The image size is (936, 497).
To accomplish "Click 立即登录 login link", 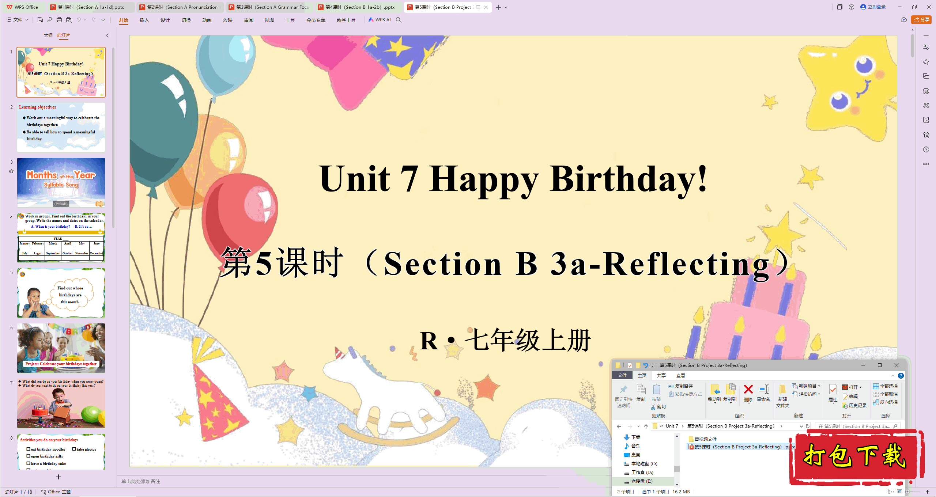I will point(873,7).
